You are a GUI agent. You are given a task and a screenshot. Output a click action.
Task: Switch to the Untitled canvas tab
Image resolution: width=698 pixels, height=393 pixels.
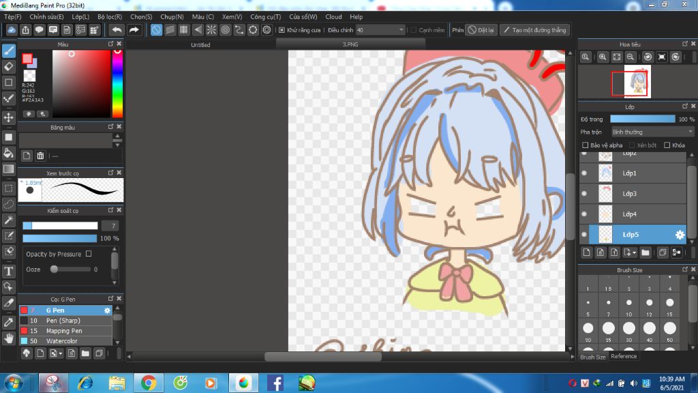click(x=200, y=44)
